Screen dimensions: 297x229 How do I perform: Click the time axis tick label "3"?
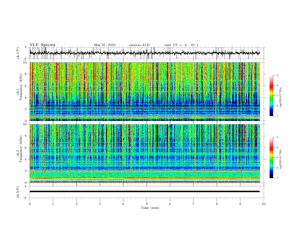100,204
